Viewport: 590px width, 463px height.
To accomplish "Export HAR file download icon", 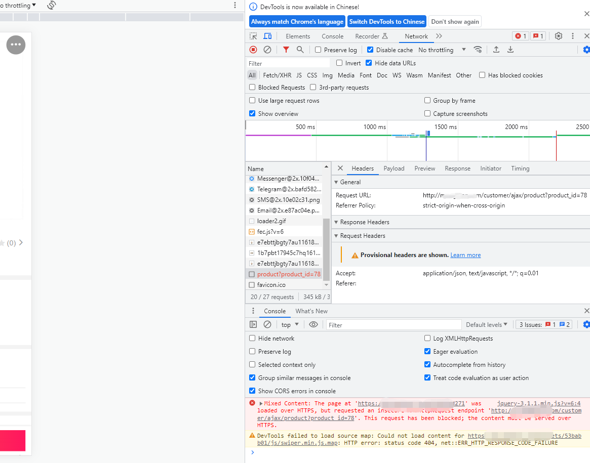I will (510, 50).
